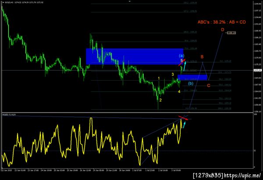This screenshot has width=263, height=180.
Task: Click the orange B point label
Action: [x=202, y=57]
